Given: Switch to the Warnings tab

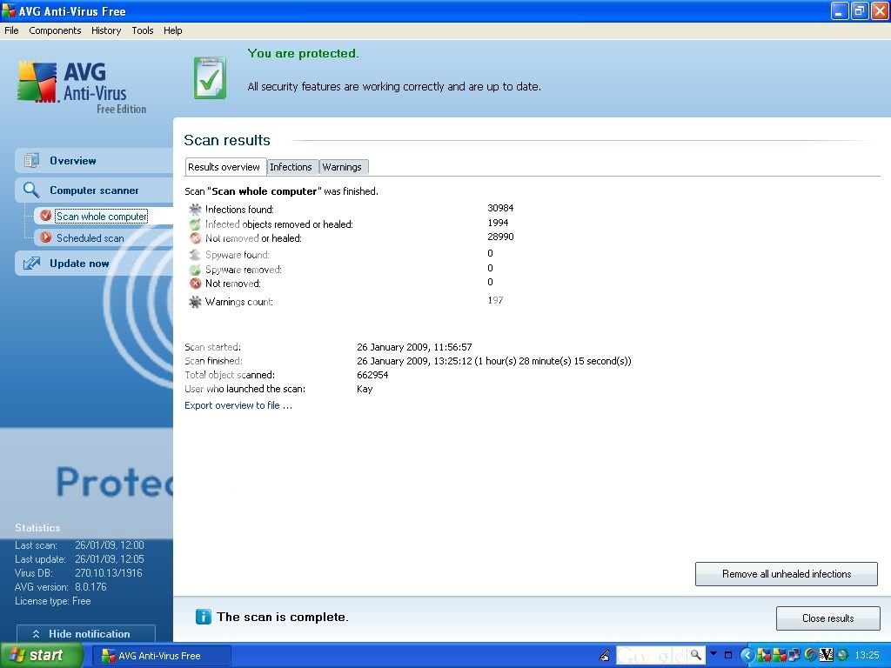Looking at the screenshot, I should [x=342, y=167].
